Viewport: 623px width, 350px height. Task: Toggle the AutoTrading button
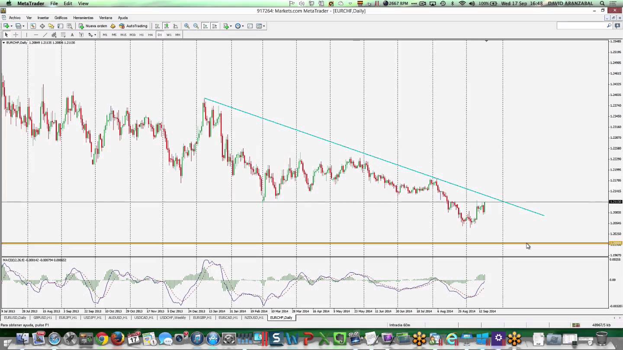click(x=133, y=26)
